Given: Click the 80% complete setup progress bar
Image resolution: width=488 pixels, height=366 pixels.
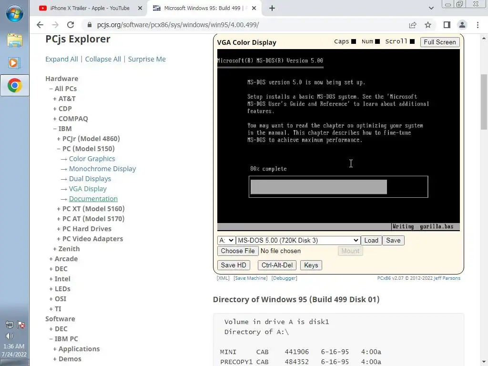Looking at the screenshot, I should coord(338,187).
